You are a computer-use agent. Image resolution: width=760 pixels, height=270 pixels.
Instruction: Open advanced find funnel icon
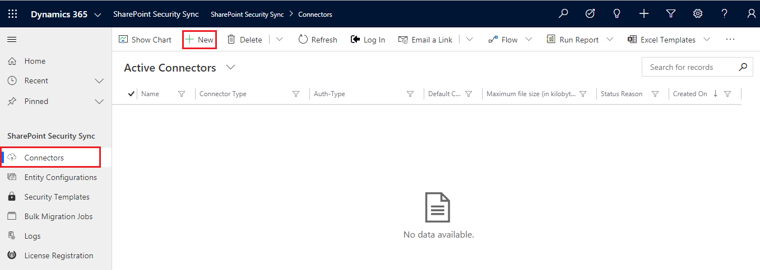(x=671, y=14)
